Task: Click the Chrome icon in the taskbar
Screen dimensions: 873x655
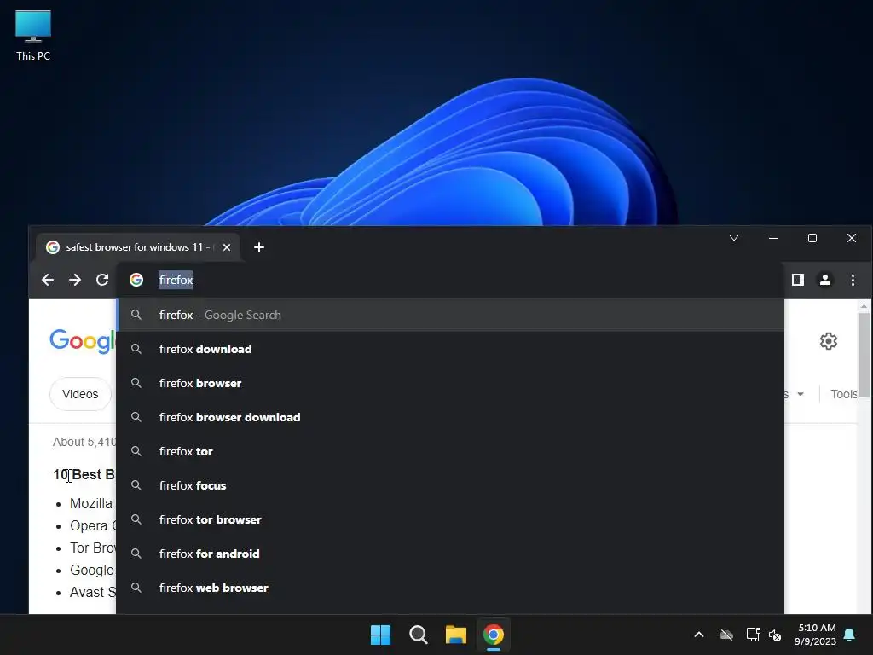Action: tap(494, 635)
